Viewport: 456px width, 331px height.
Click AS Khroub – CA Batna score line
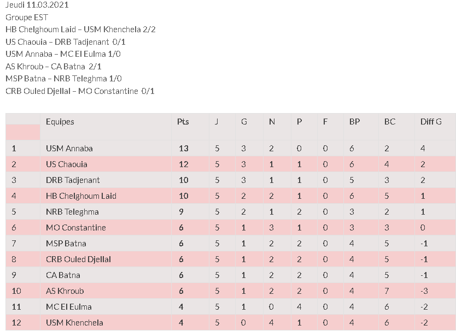click(x=54, y=67)
